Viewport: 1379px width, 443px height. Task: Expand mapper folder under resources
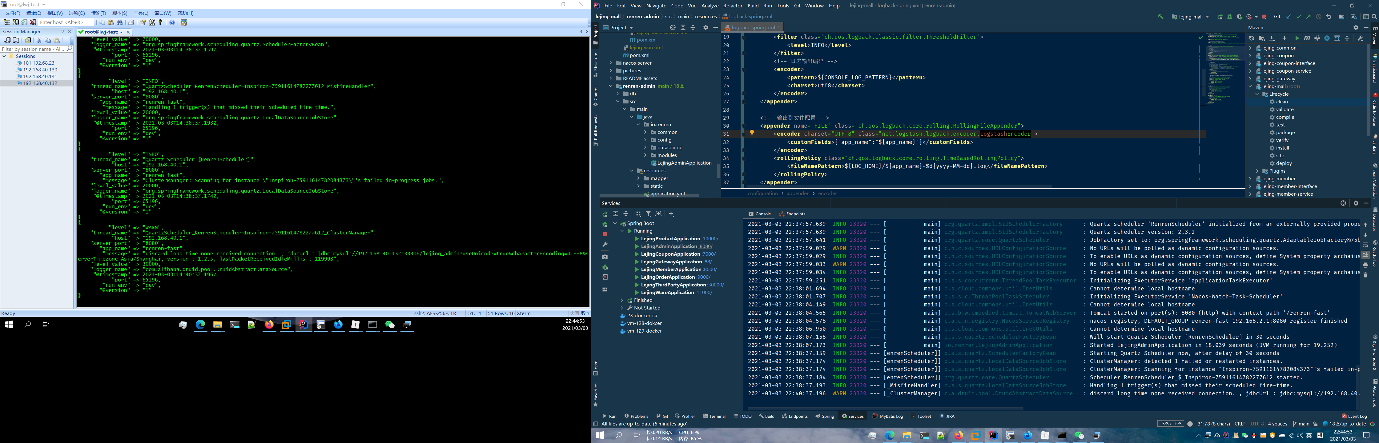639,179
